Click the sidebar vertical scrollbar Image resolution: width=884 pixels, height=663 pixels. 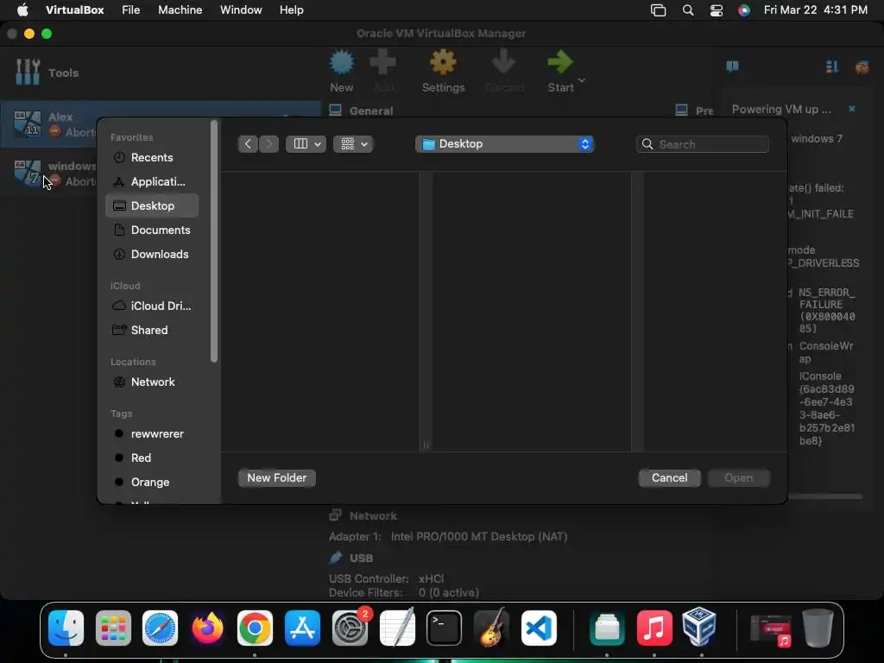click(214, 242)
